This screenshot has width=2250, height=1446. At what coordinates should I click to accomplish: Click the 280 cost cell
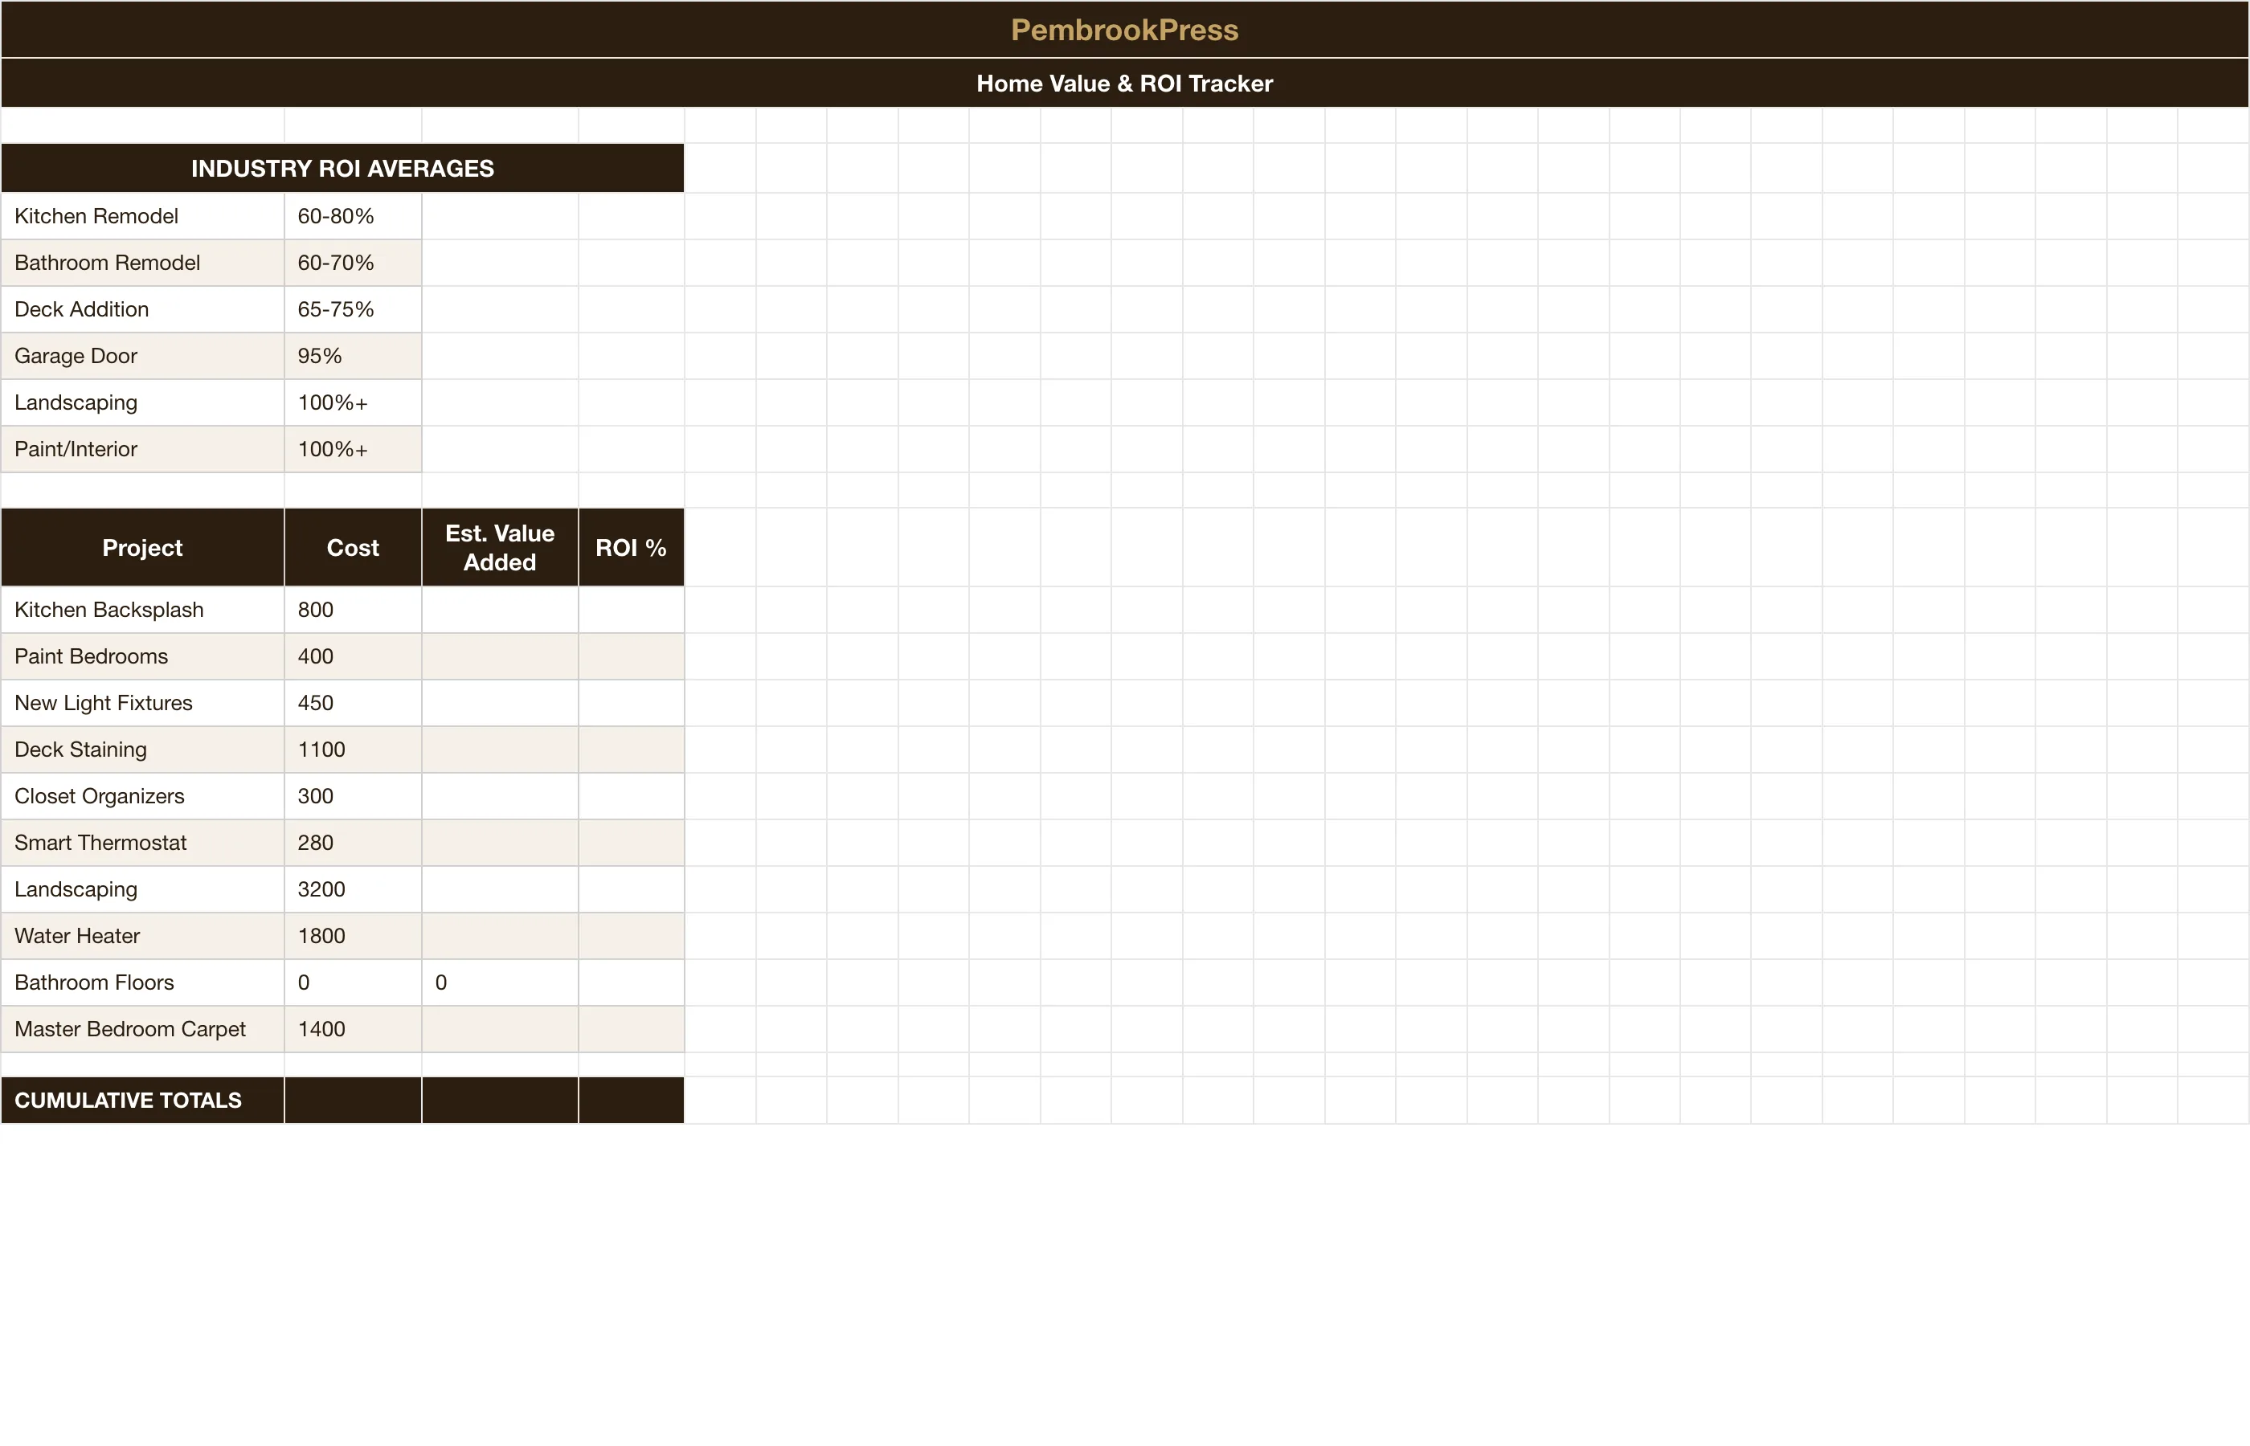pyautogui.click(x=353, y=842)
